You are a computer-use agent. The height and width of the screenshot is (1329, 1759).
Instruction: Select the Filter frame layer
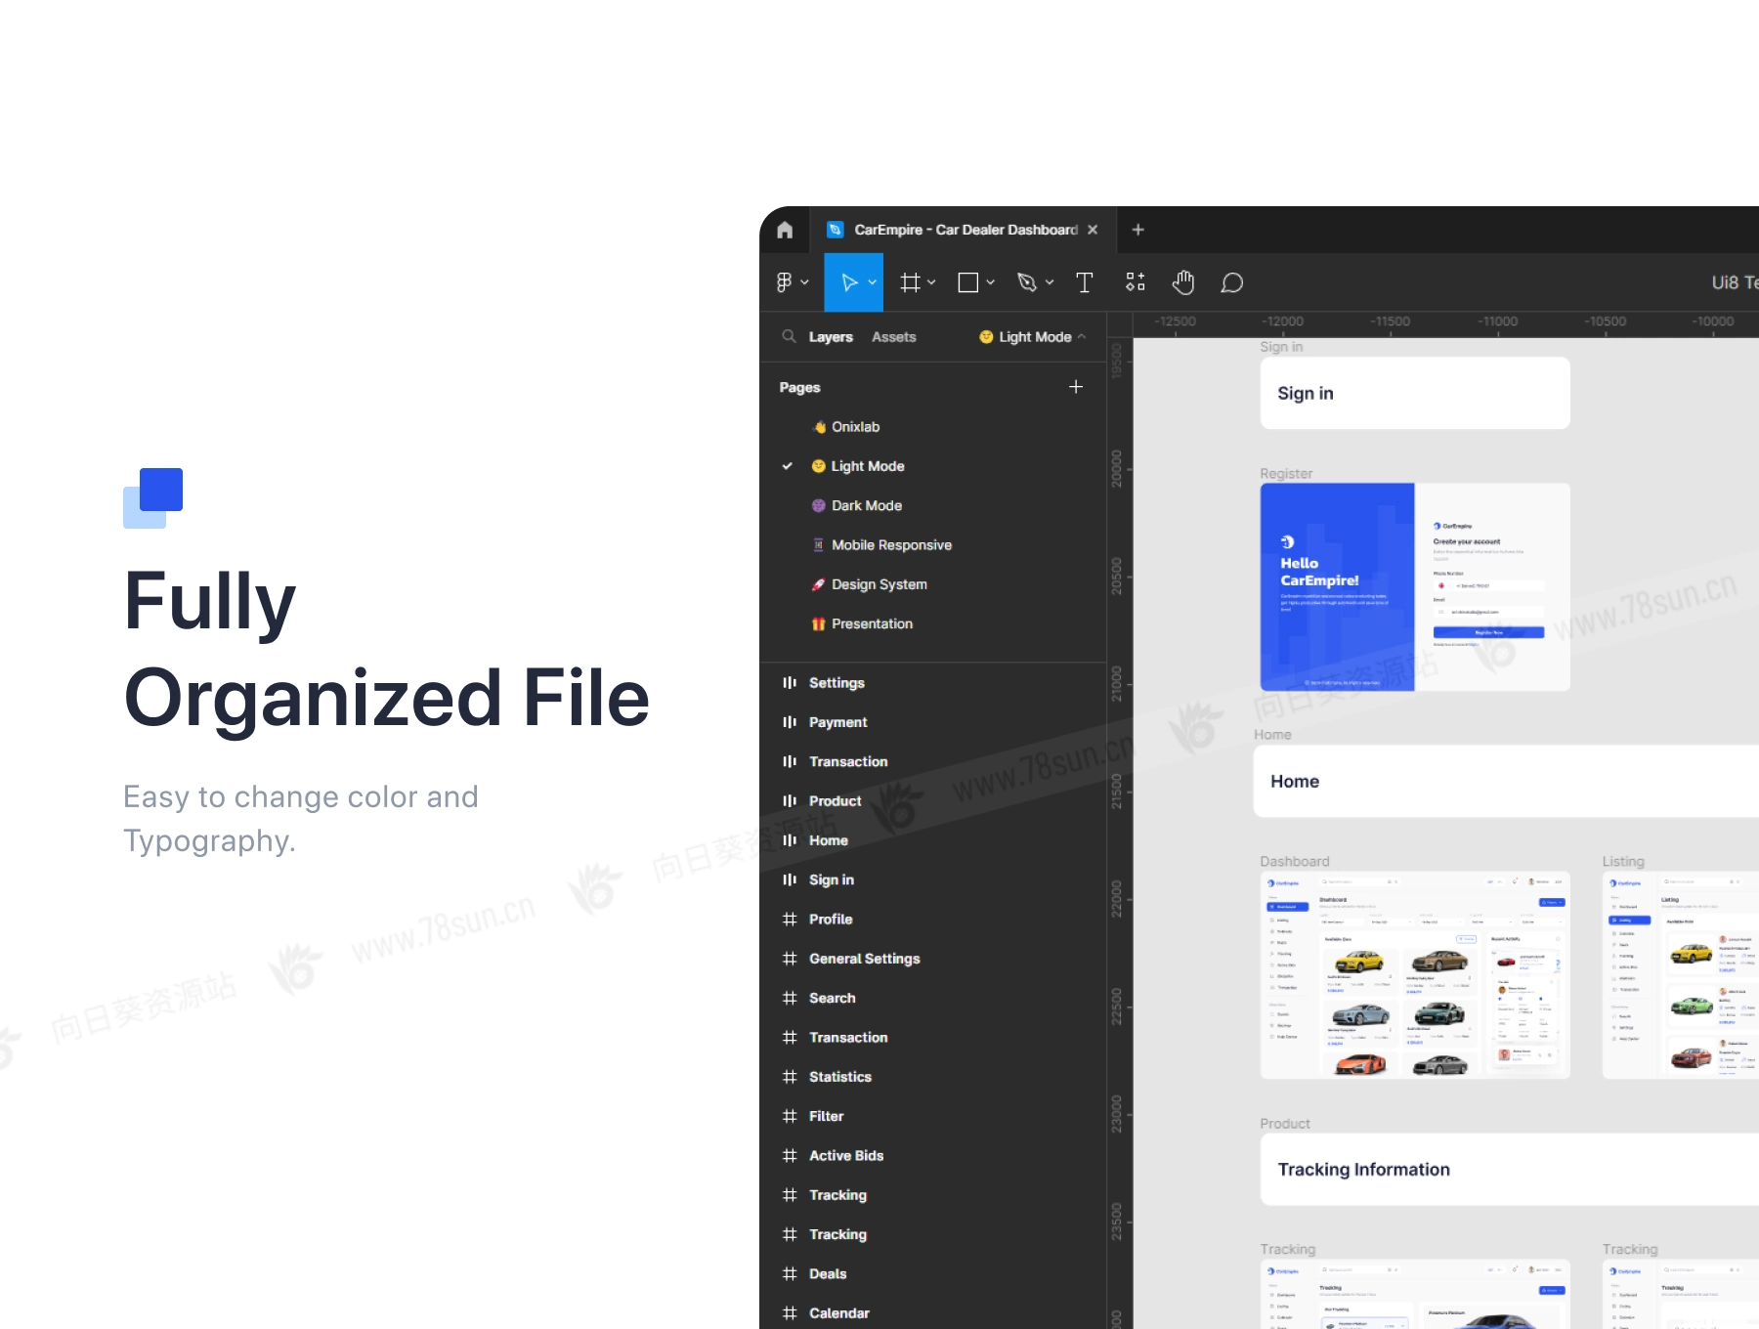tap(932, 1116)
